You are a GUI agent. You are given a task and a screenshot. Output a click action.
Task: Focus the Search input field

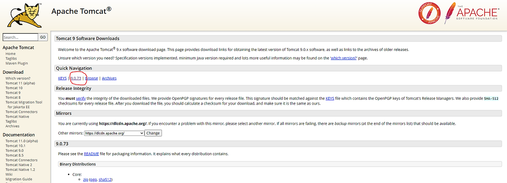pos(20,37)
